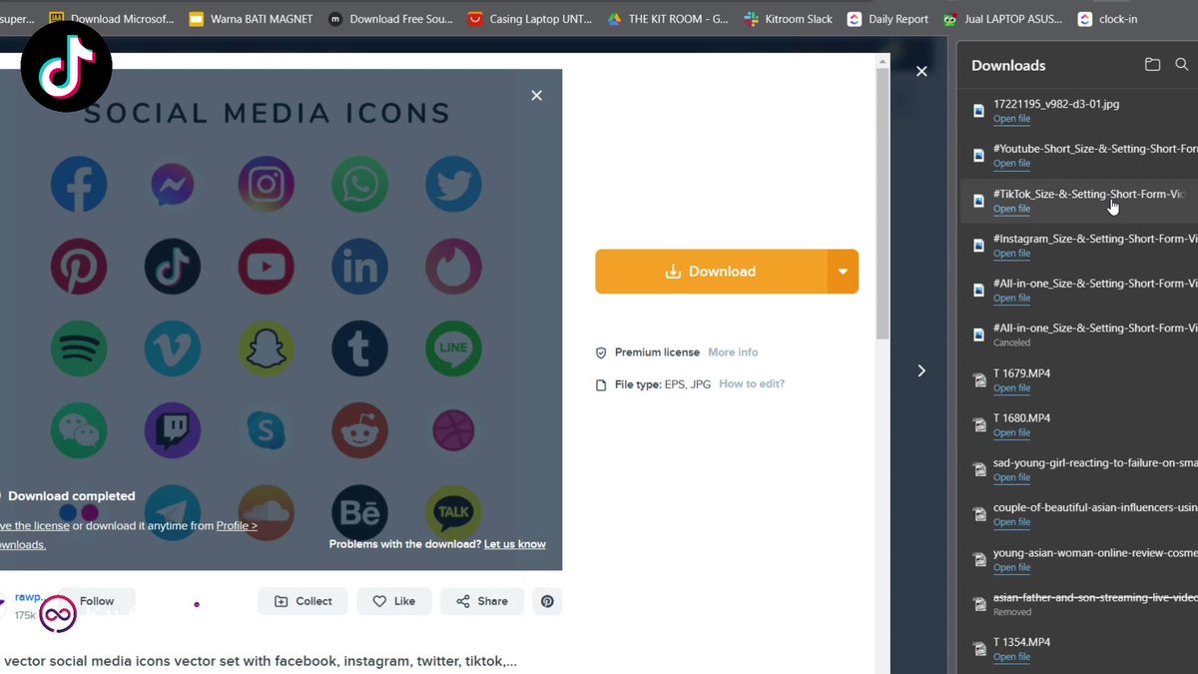The width and height of the screenshot is (1198, 674).
Task: Click the removed asian-father-and-son-streaming download entry
Action: (x=1079, y=604)
